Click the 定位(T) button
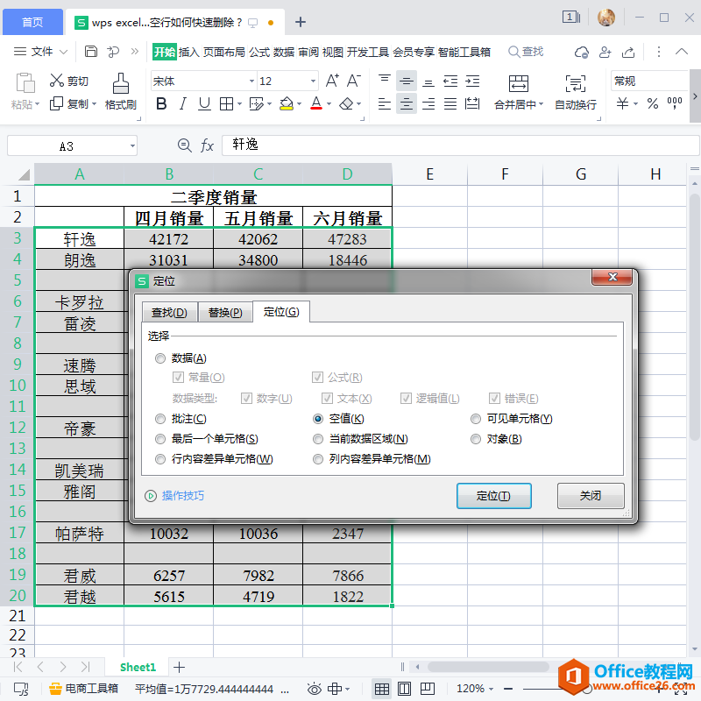701x701 pixels. tap(493, 495)
